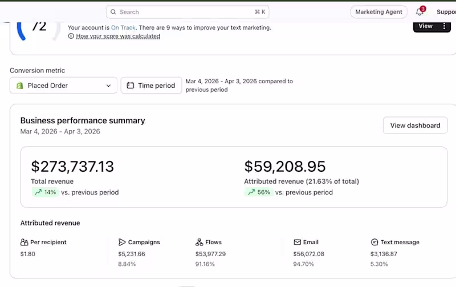Image resolution: width=456 pixels, height=287 pixels.
Task: Open How your score was calculated link
Action: coord(118,36)
